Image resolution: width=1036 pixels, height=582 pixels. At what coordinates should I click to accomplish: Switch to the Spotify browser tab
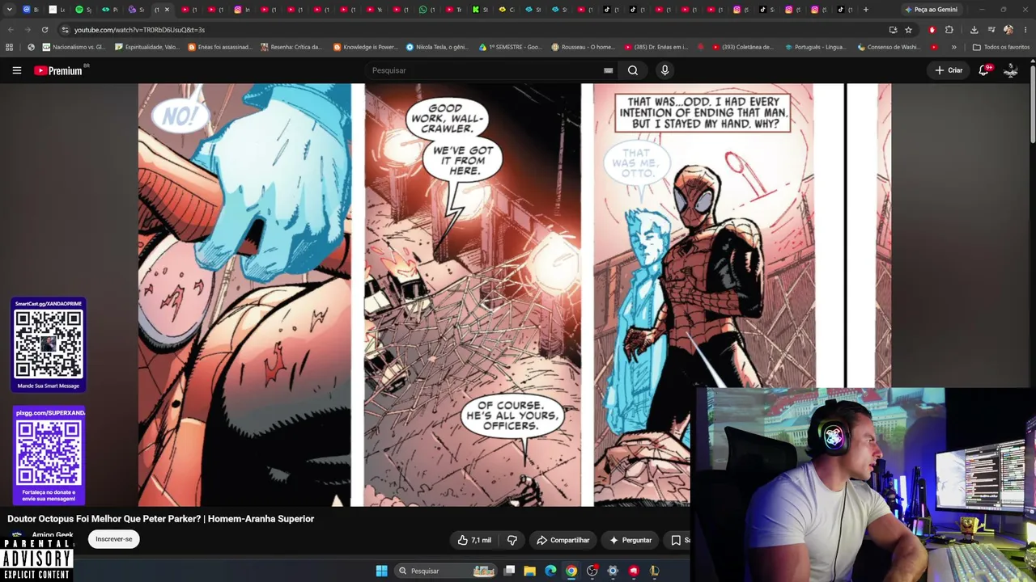(83, 10)
